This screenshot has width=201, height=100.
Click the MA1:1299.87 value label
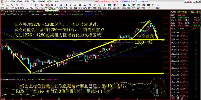pyautogui.click(x=42, y=14)
